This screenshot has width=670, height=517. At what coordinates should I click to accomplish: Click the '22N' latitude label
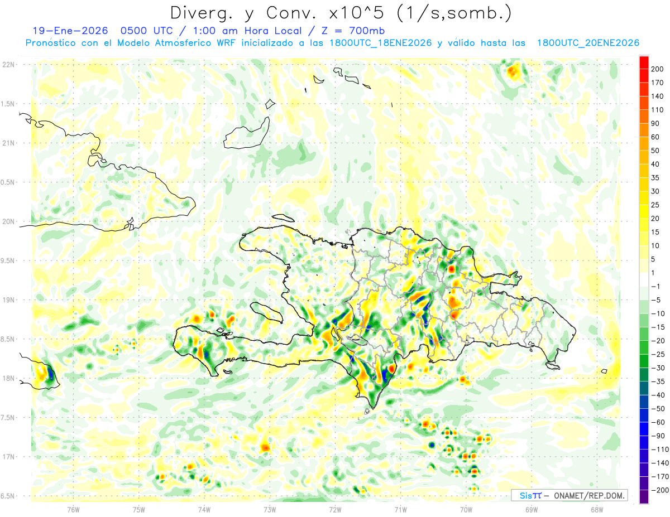coord(8,65)
